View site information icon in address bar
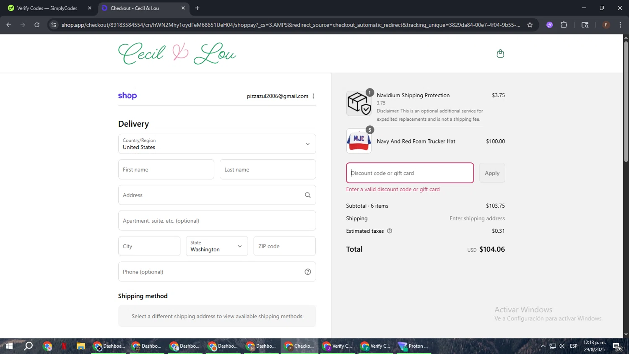Screen dimensions: 629x354 [53, 25]
